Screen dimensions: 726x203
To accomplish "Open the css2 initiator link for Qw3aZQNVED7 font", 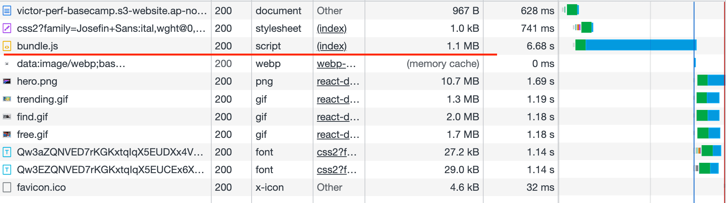I will 336,152.
